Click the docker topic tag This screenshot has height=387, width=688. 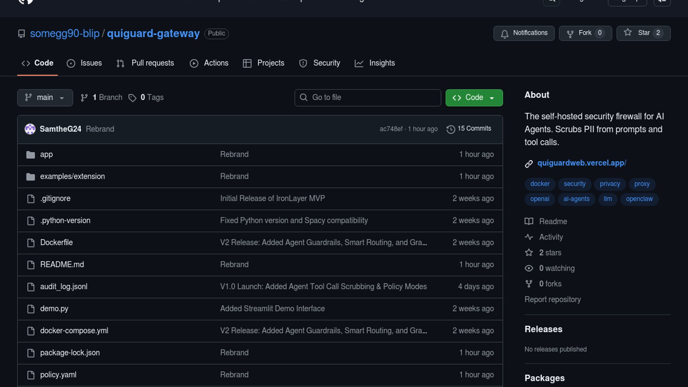click(540, 184)
